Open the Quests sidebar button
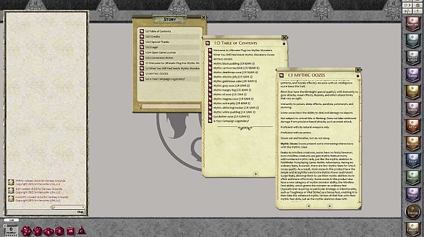The width and height of the screenshot is (424, 237). [412, 109]
